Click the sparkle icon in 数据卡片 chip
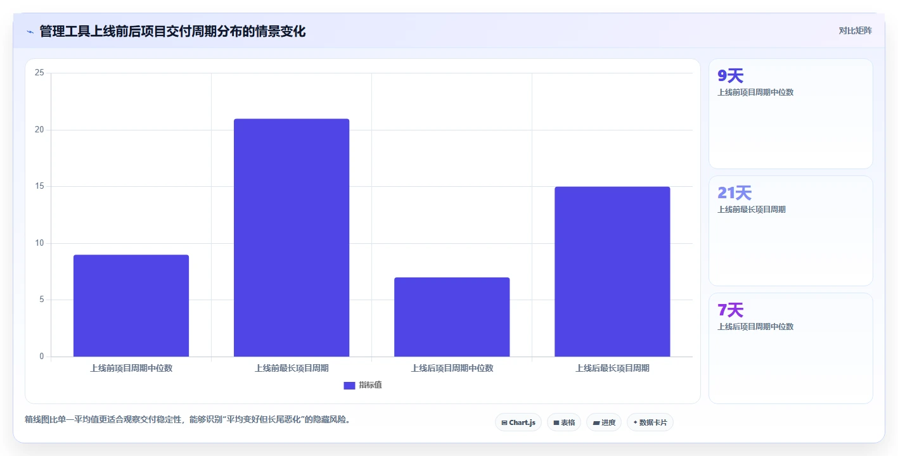The height and width of the screenshot is (456, 898). coord(635,422)
